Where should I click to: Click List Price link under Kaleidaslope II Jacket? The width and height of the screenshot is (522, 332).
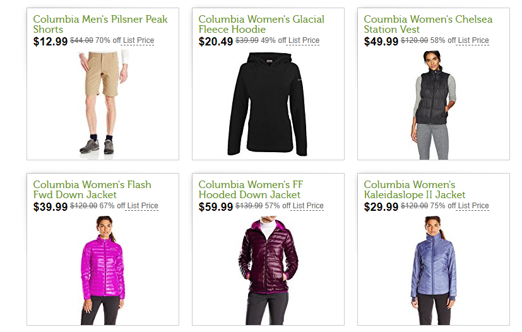pyautogui.click(x=473, y=206)
